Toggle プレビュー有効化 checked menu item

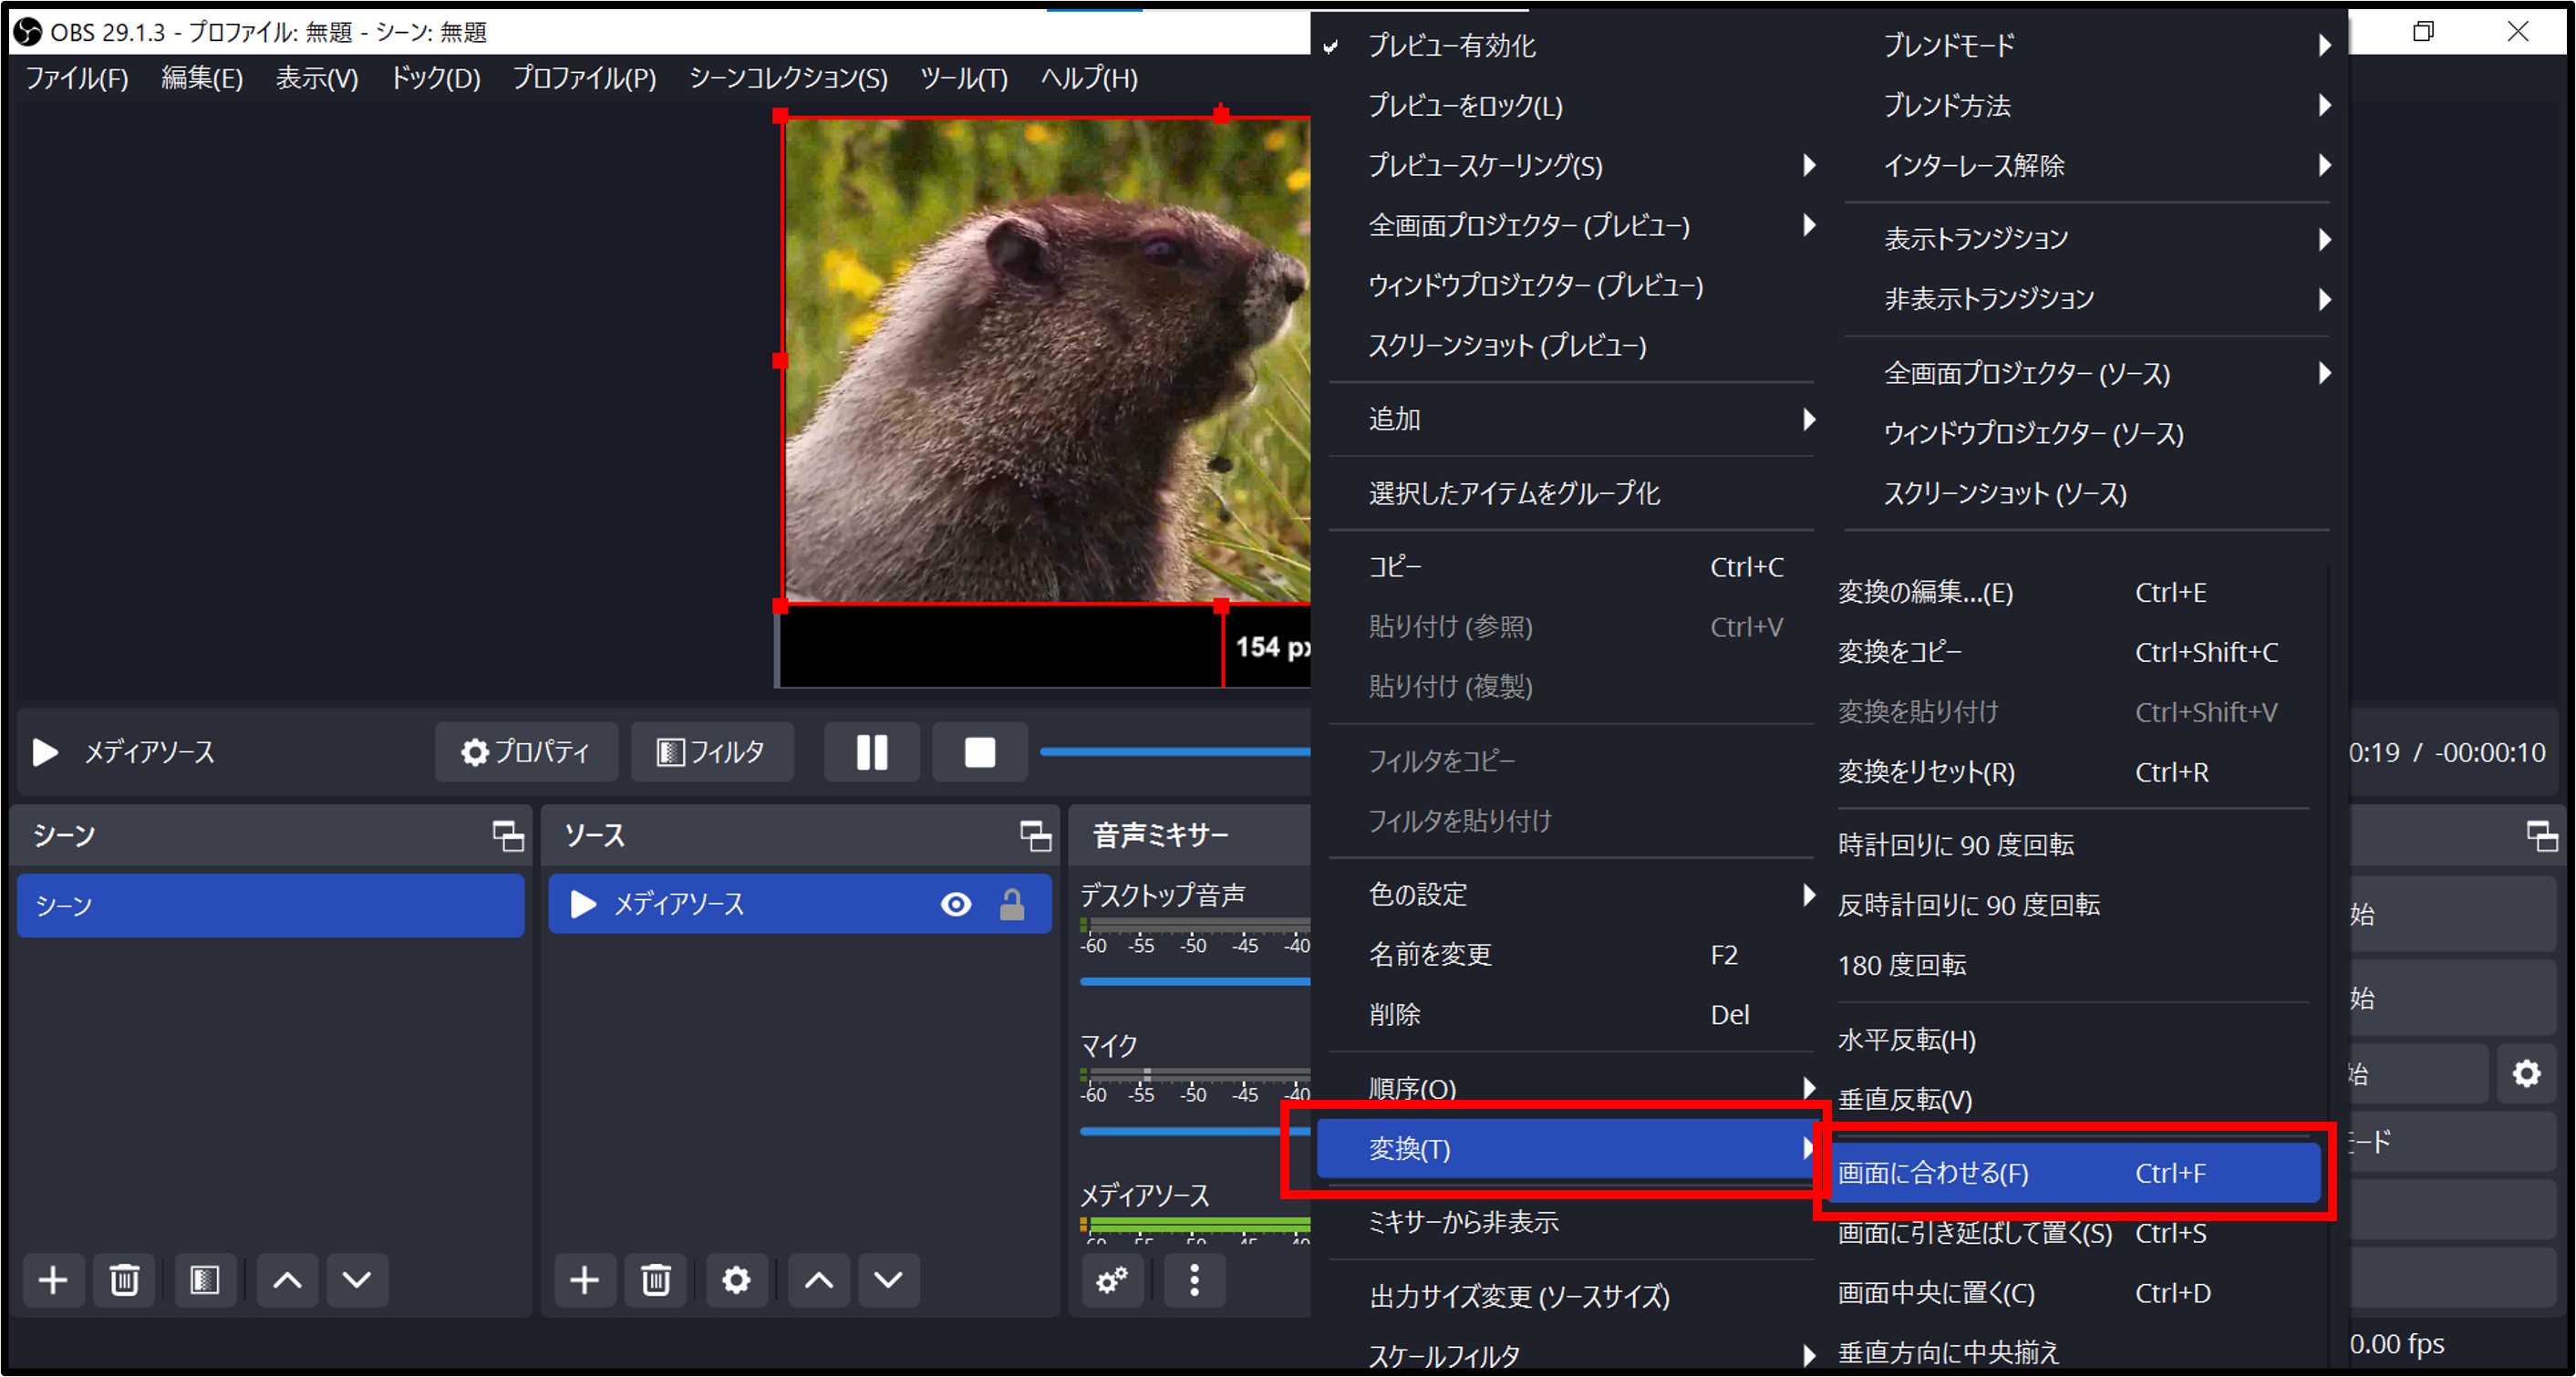click(1451, 46)
